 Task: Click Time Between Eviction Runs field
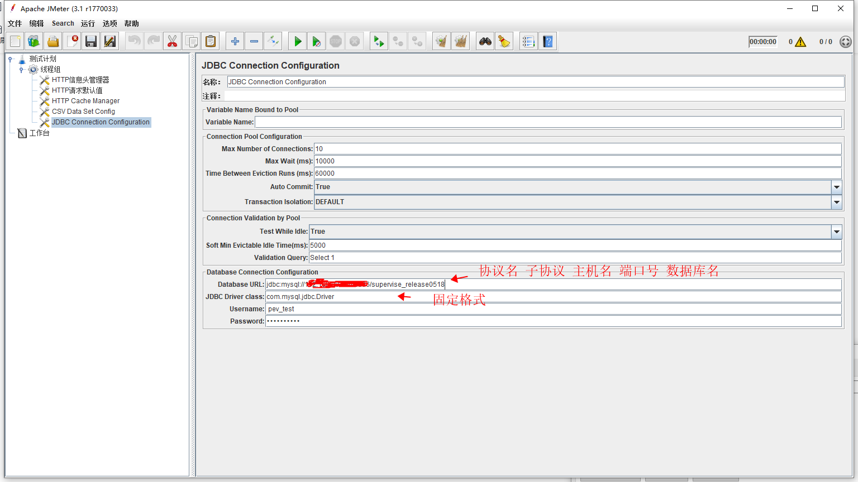[x=578, y=173]
